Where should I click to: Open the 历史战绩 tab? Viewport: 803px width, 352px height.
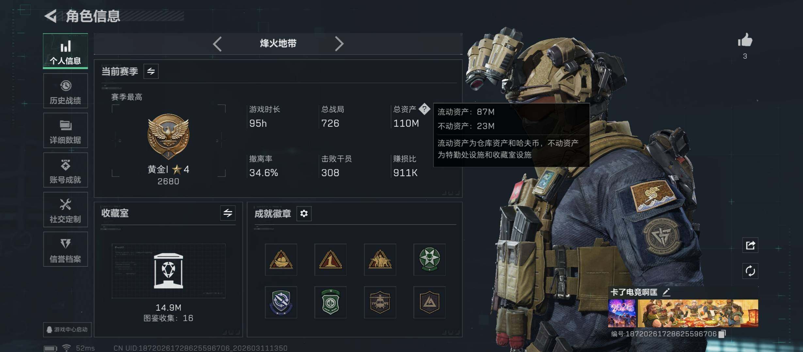(65, 91)
